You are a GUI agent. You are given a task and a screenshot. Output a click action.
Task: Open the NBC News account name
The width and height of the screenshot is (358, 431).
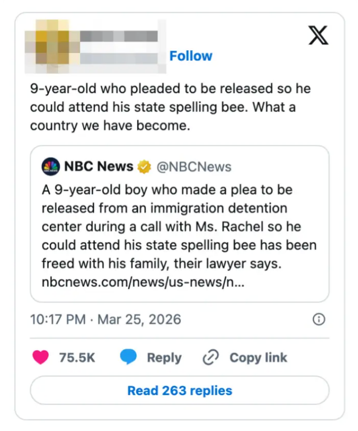click(x=99, y=167)
